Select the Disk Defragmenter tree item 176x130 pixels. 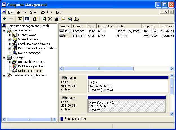pos(30,66)
